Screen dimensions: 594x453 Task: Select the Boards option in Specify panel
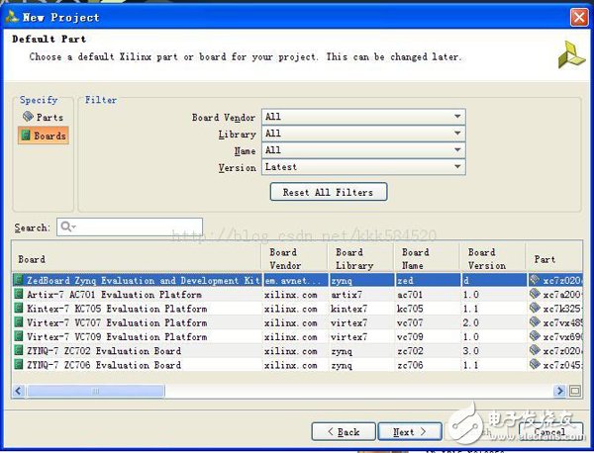pyautogui.click(x=45, y=136)
